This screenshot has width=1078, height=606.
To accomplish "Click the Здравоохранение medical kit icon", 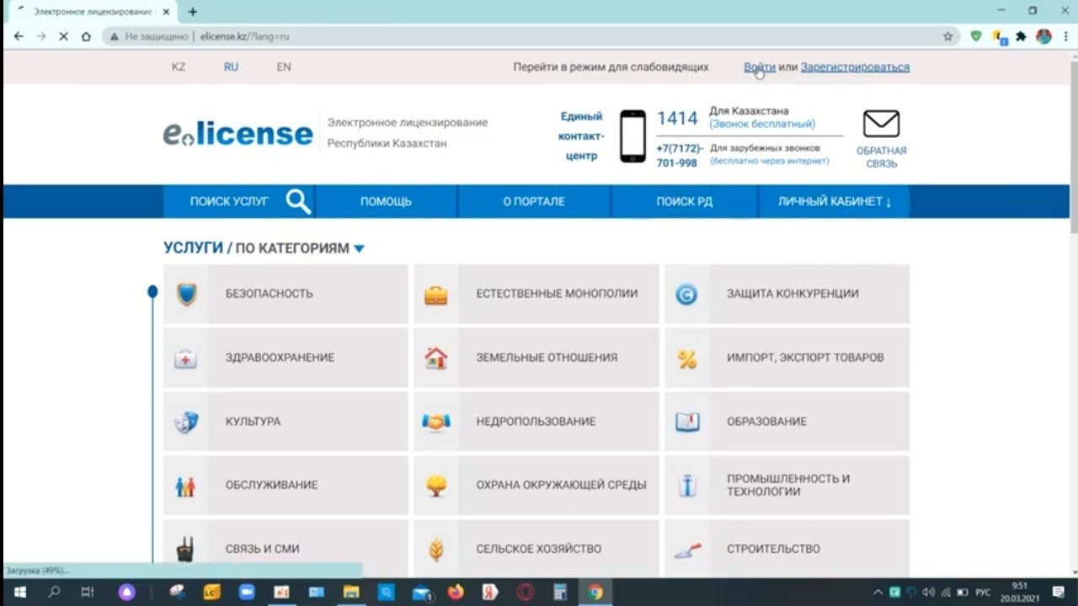I will (x=185, y=359).
